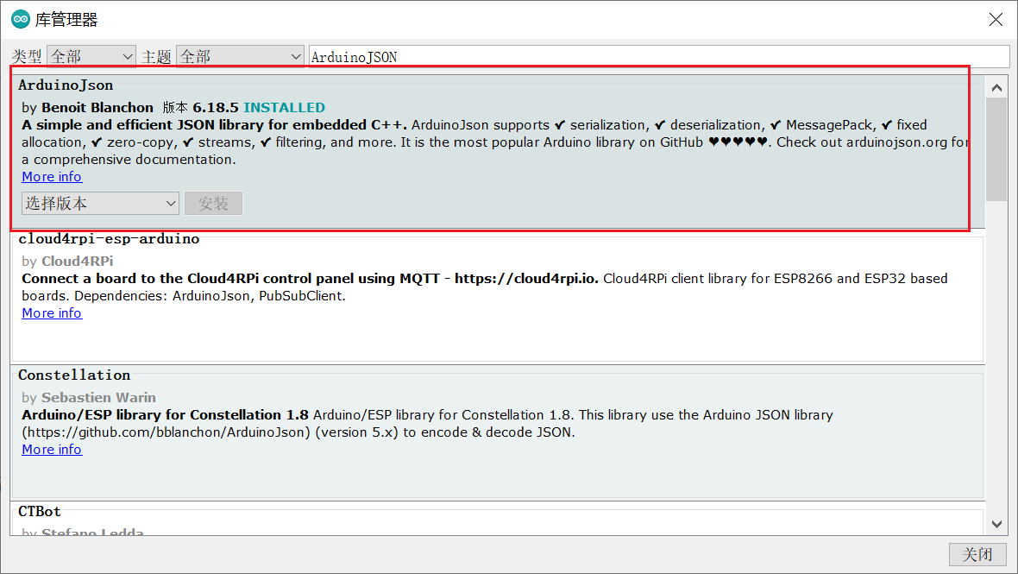1018x574 pixels.
Task: Open More info link for Constellation
Action: [x=52, y=450]
